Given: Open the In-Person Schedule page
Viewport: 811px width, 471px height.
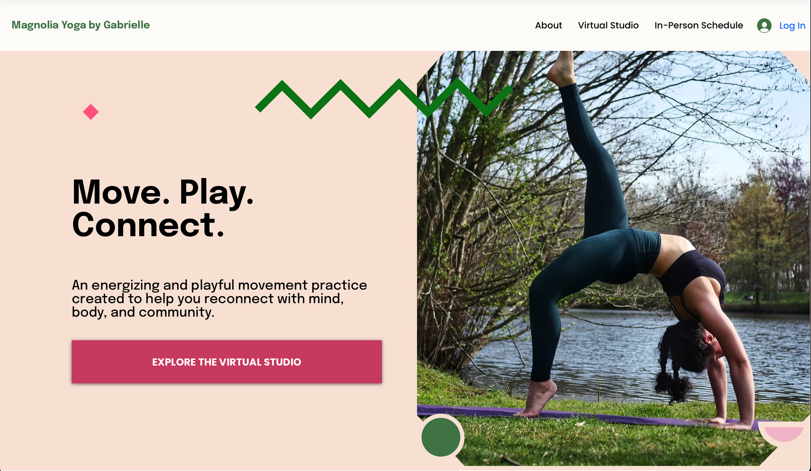Looking at the screenshot, I should click(x=698, y=25).
